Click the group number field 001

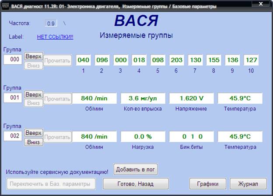[x=13, y=98]
